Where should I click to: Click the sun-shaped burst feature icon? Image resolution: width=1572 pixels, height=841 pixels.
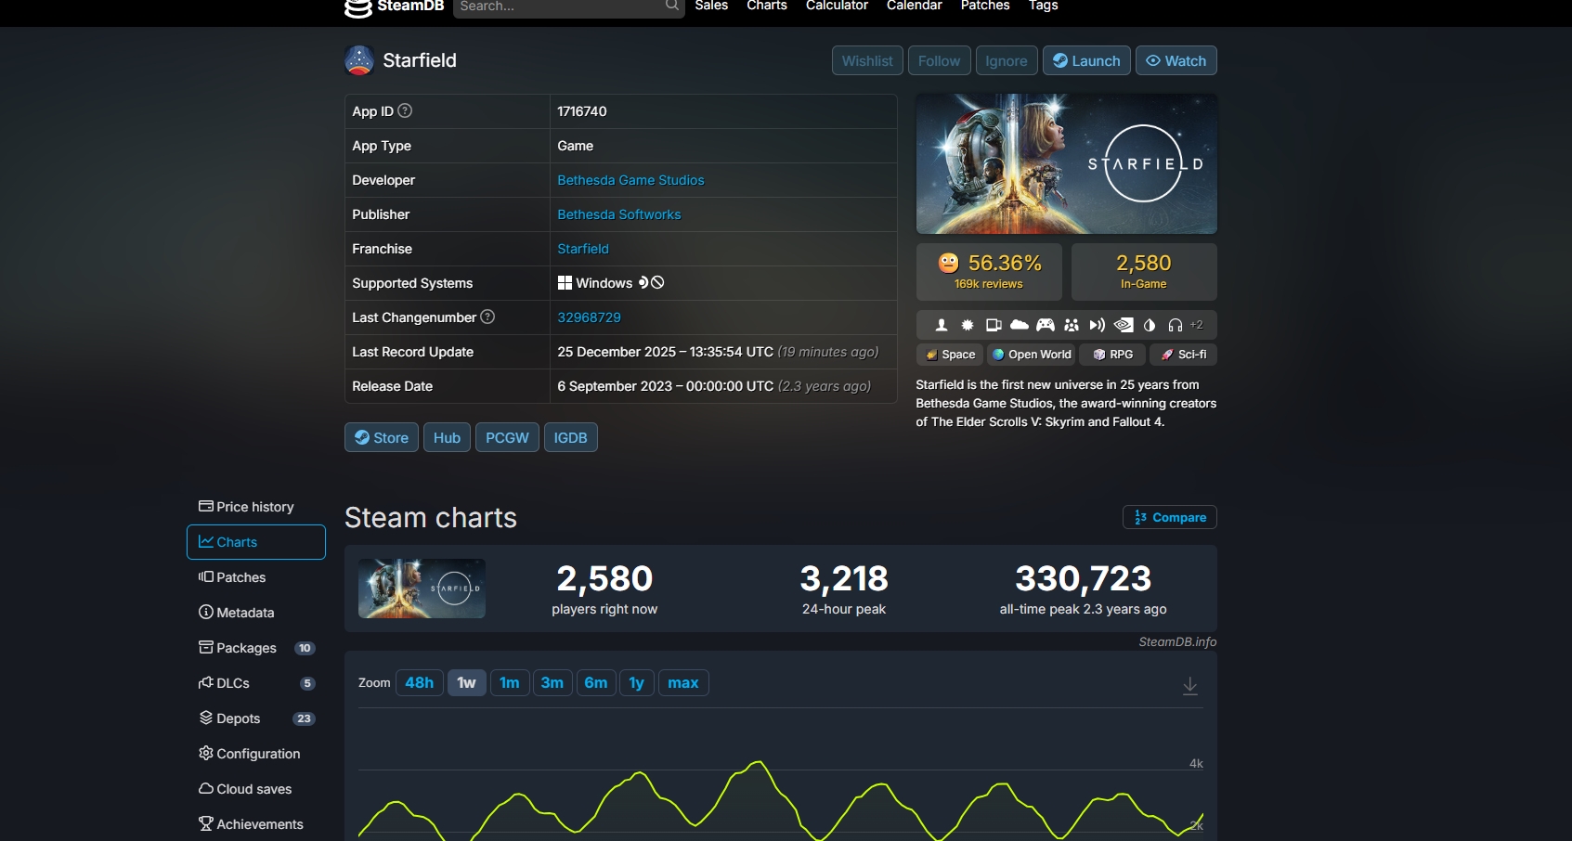968,325
